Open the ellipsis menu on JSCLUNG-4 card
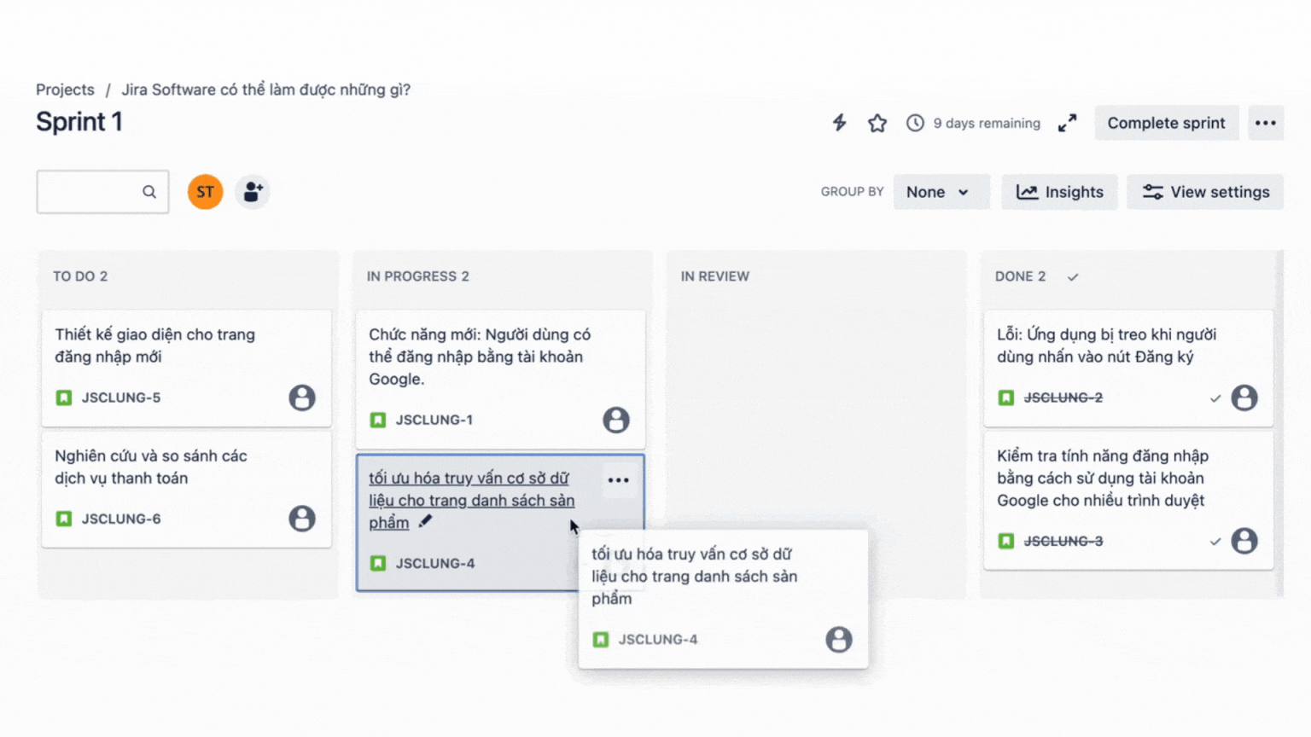The image size is (1311, 737). pos(619,480)
